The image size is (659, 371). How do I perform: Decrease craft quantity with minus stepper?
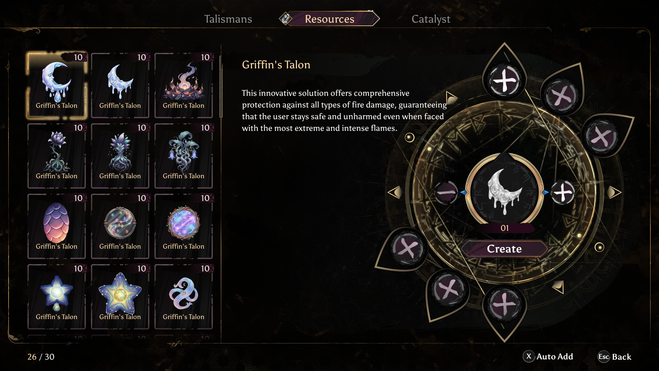tap(446, 192)
